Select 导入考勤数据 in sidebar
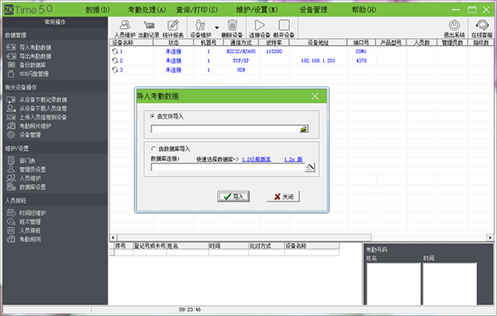 tap(29, 47)
